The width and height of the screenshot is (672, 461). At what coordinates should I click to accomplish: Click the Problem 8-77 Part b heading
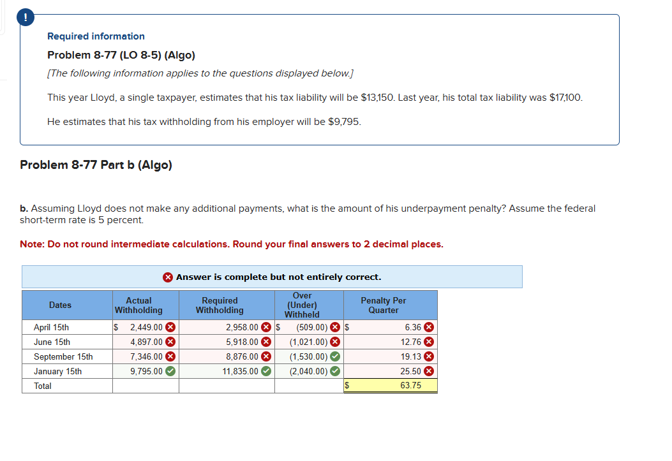point(97,165)
